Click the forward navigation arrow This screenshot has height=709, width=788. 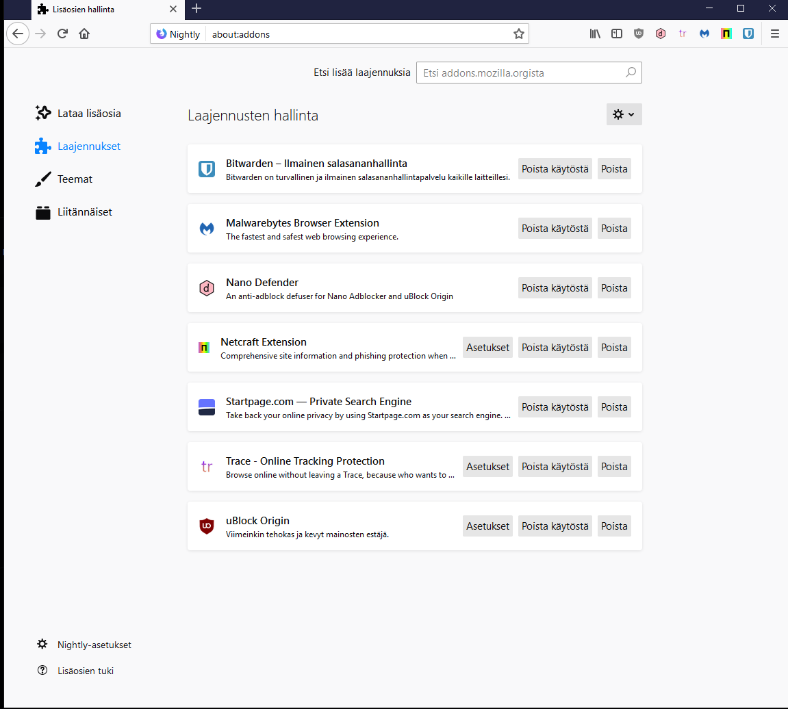(x=40, y=34)
